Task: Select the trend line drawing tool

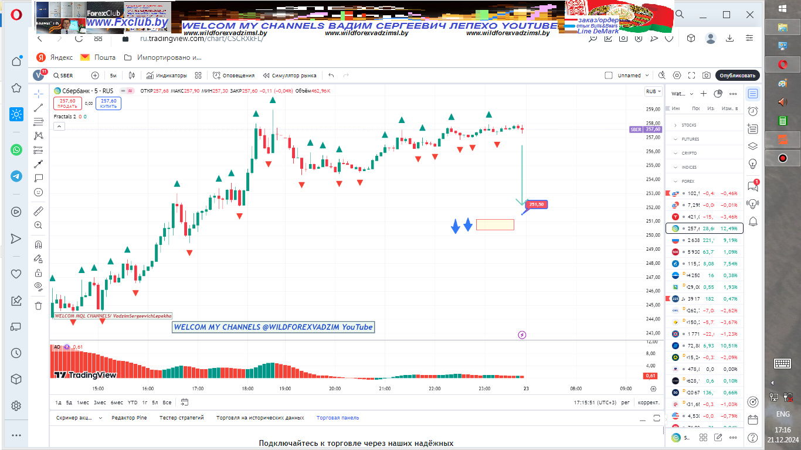Action: (38, 108)
